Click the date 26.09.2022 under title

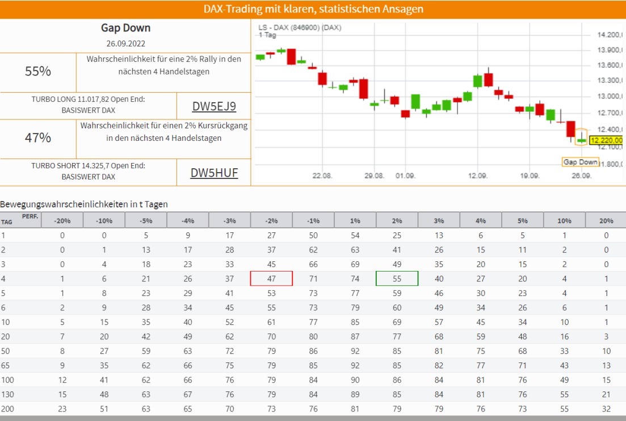tap(126, 44)
